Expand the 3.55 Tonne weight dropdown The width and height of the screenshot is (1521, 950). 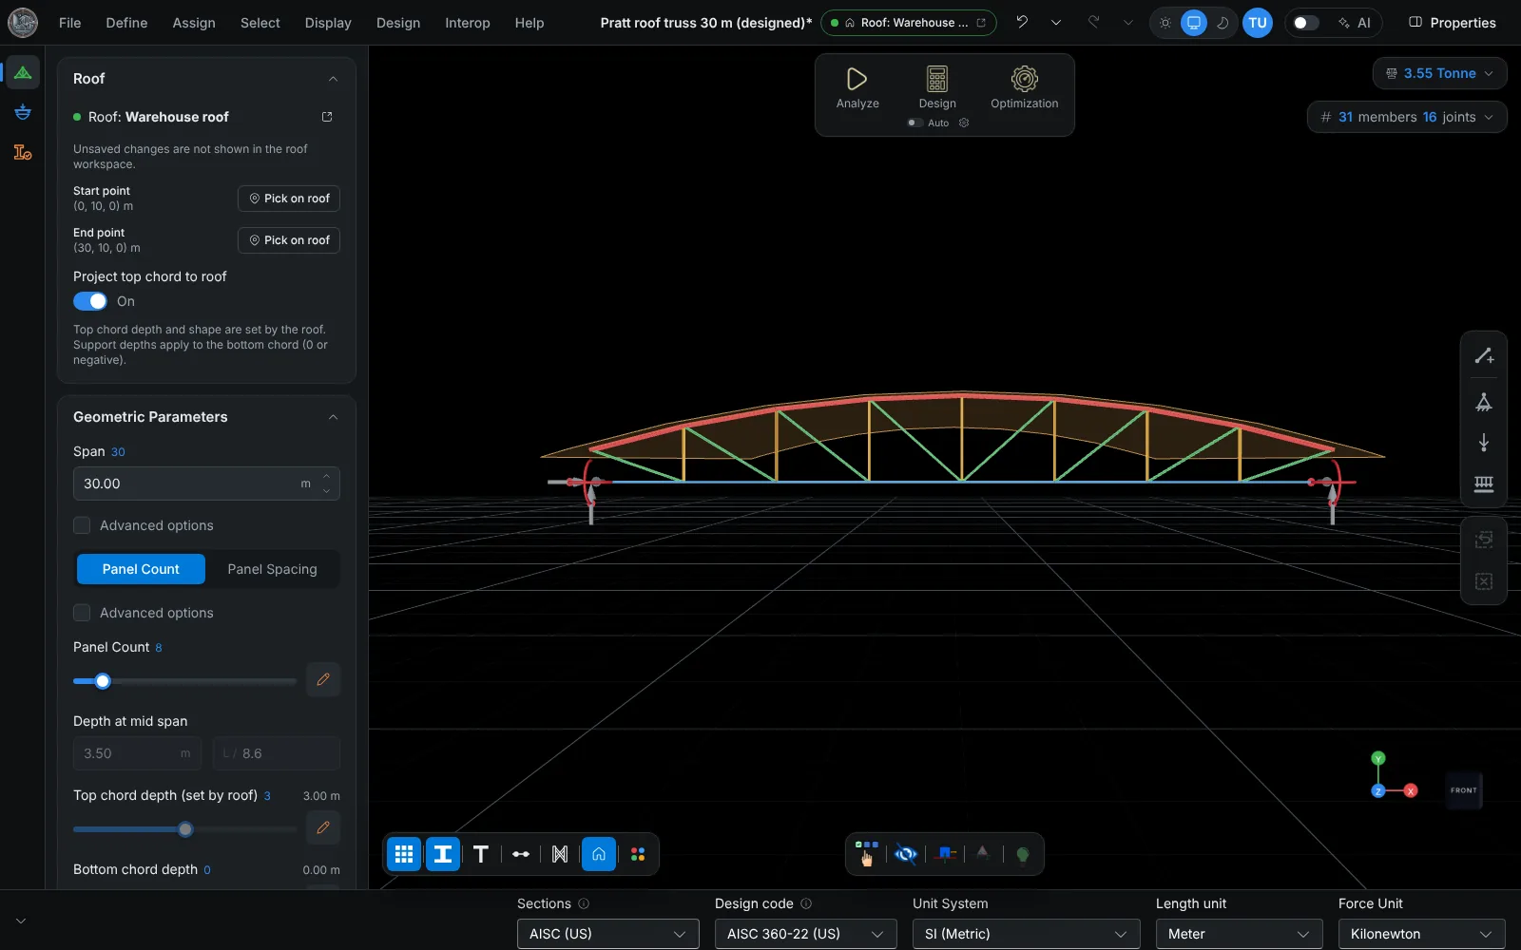[1439, 73]
